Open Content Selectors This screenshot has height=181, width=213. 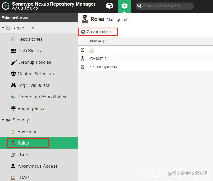click(x=36, y=74)
